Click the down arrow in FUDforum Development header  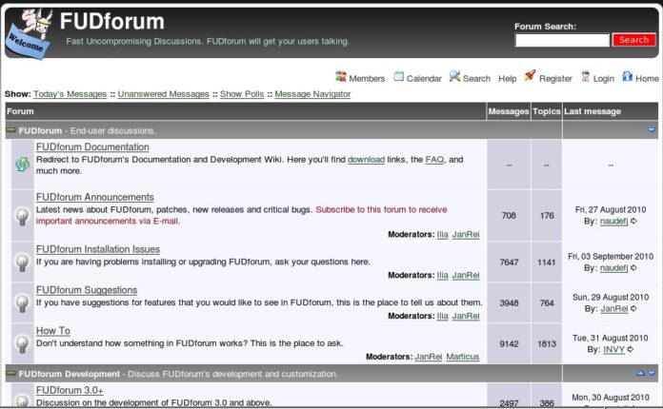click(x=652, y=373)
